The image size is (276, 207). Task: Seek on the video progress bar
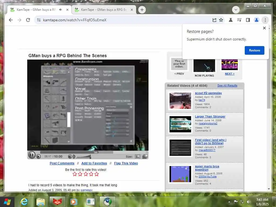pyautogui.click(x=77, y=152)
